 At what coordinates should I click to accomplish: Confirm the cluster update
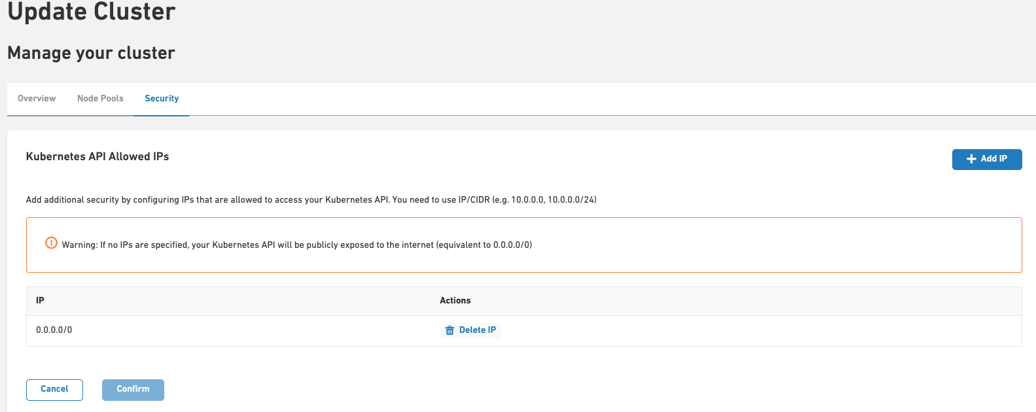tap(133, 389)
